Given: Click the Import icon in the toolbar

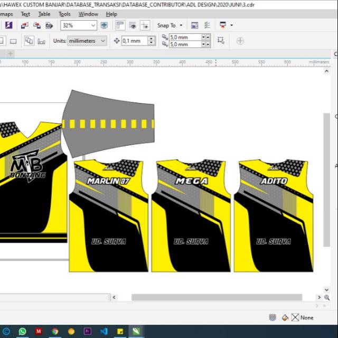Looking at the screenshot, I should pos(25,25).
